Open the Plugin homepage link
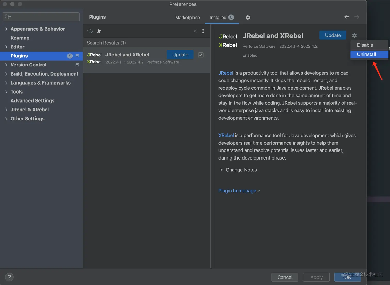This screenshot has height=285, width=390. (x=237, y=191)
